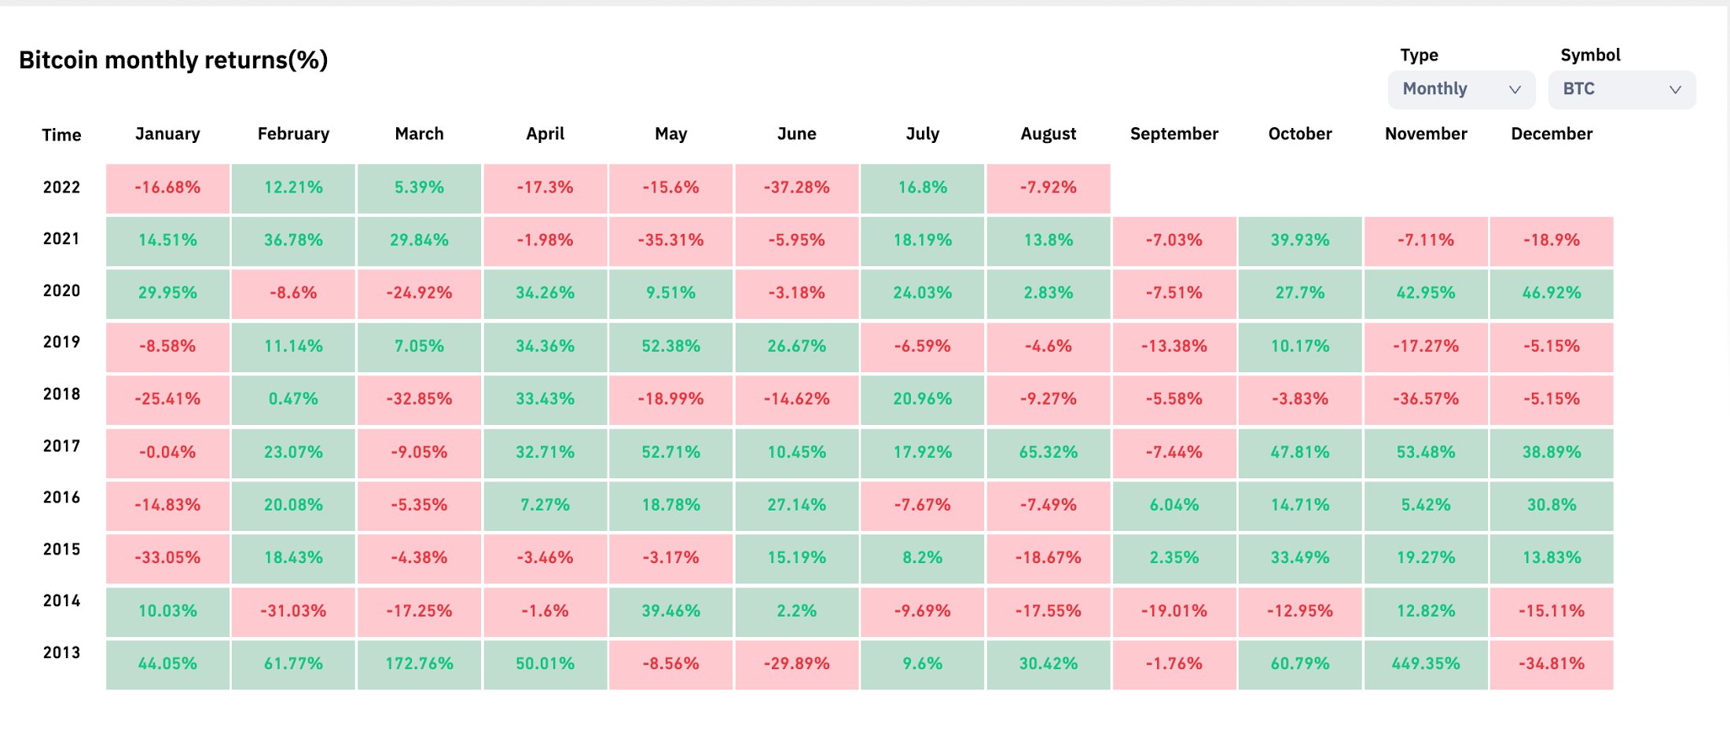Click the chevron arrow in the Monthly selector
The width and height of the screenshot is (1730, 739).
tap(1515, 90)
